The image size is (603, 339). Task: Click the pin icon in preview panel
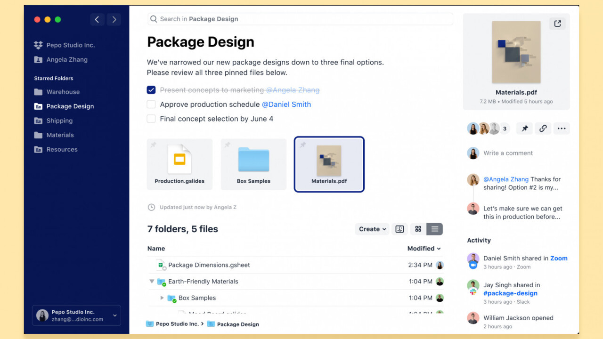pyautogui.click(x=524, y=129)
